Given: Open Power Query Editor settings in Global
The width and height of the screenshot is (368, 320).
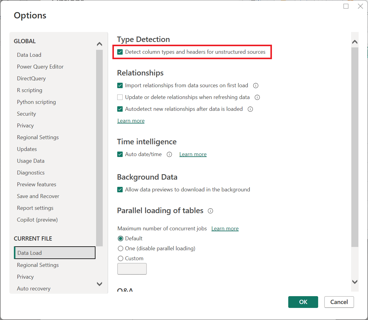Looking at the screenshot, I should point(40,67).
